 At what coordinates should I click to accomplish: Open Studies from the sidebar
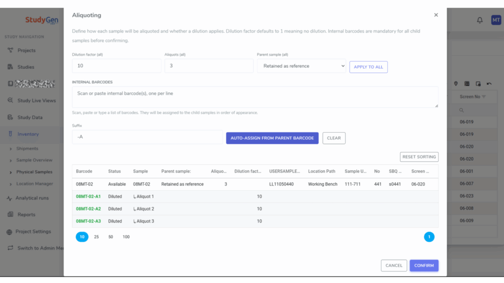tap(26, 67)
